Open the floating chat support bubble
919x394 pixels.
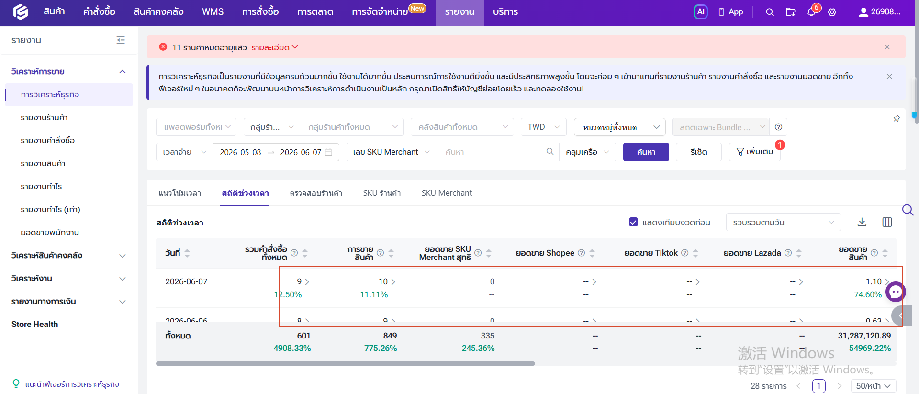point(896,292)
